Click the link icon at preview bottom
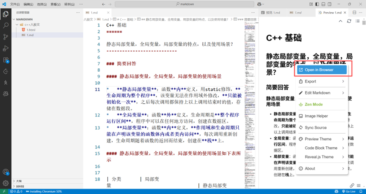366x194 pixels. (x=352, y=186)
